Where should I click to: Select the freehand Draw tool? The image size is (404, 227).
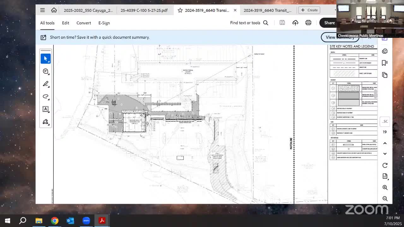coord(45,96)
